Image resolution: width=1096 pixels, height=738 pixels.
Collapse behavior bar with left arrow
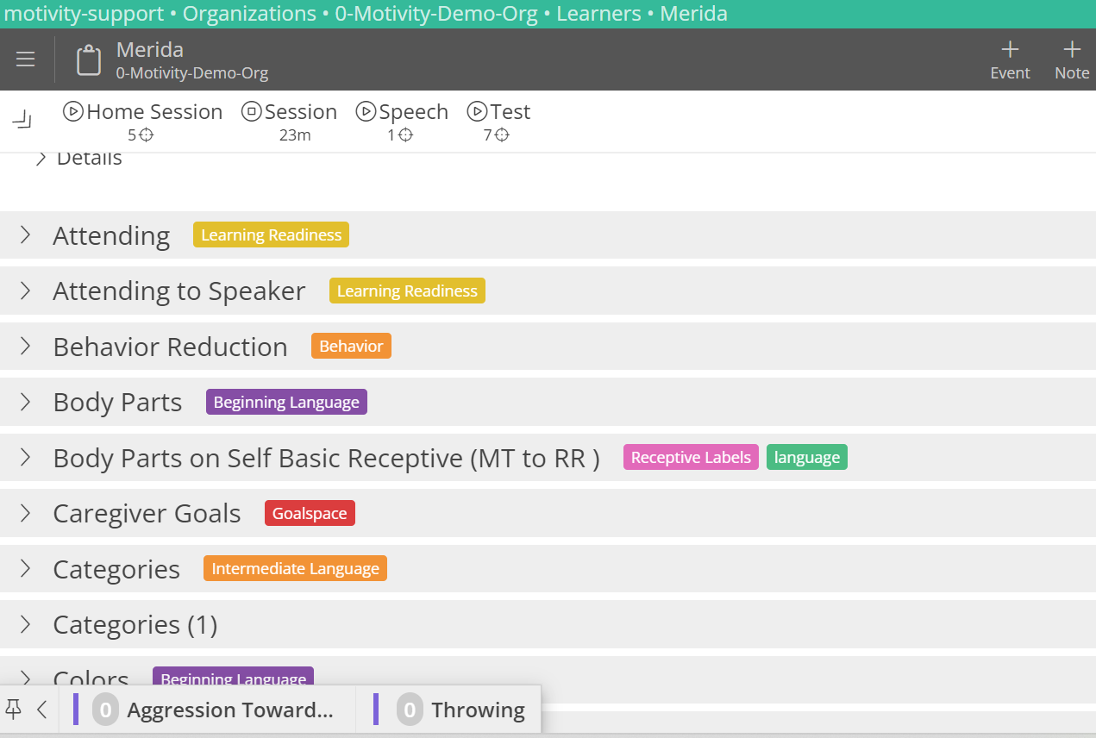pyautogui.click(x=41, y=710)
